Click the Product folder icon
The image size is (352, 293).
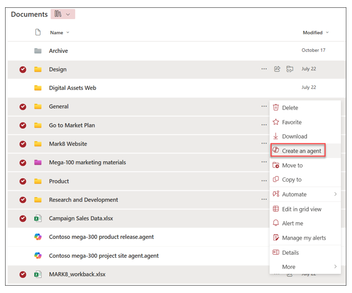pyautogui.click(x=38, y=181)
